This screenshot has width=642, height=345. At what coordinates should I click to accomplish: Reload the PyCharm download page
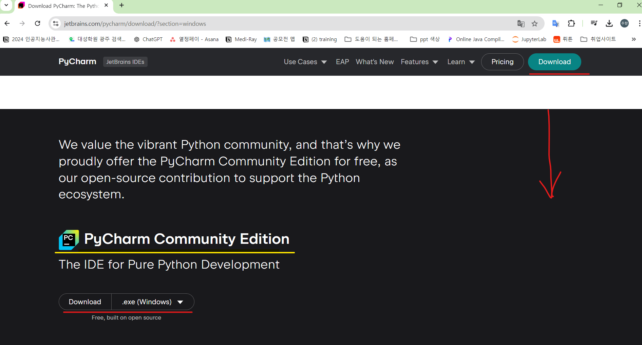pos(38,23)
